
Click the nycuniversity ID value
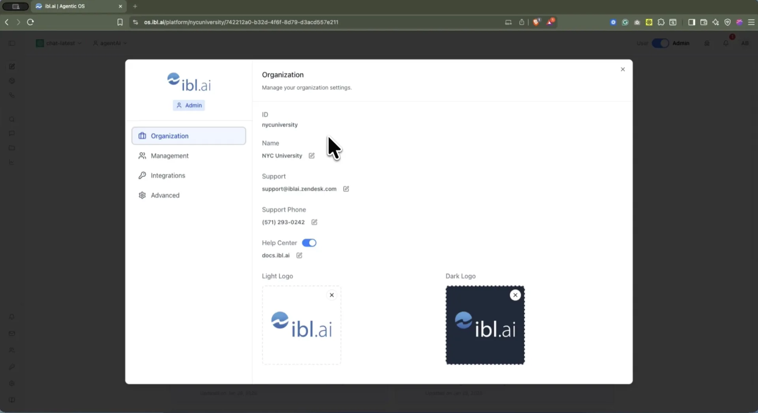click(x=280, y=125)
